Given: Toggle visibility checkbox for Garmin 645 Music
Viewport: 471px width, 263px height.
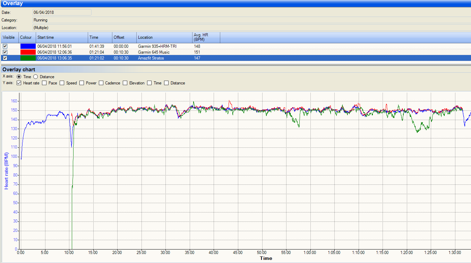Looking at the screenshot, I should point(5,52).
